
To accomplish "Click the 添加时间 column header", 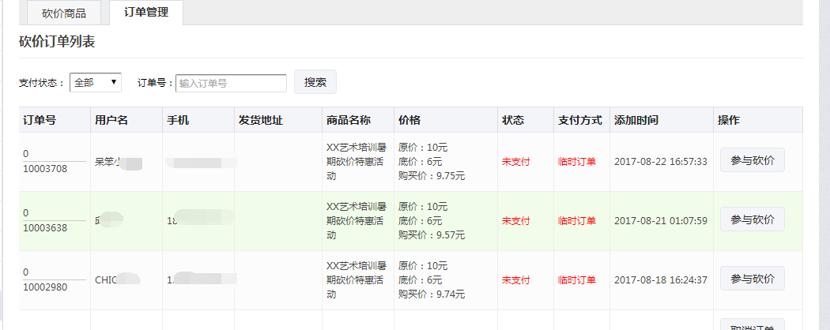I will point(636,120).
